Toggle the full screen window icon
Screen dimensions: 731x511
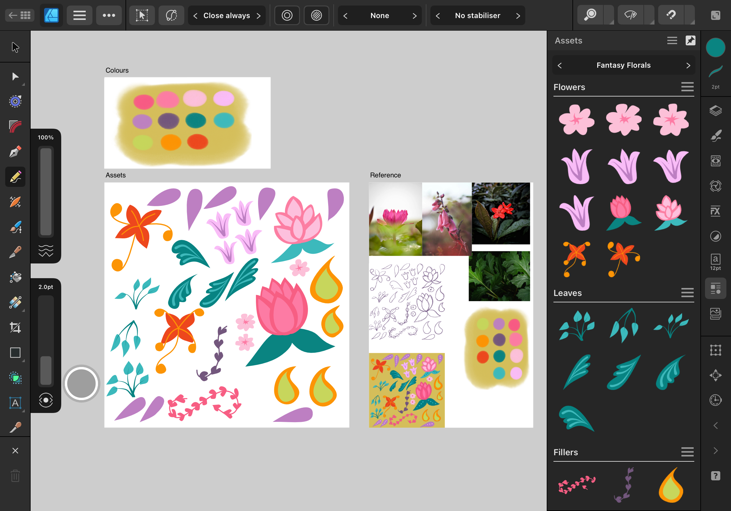pyautogui.click(x=715, y=15)
